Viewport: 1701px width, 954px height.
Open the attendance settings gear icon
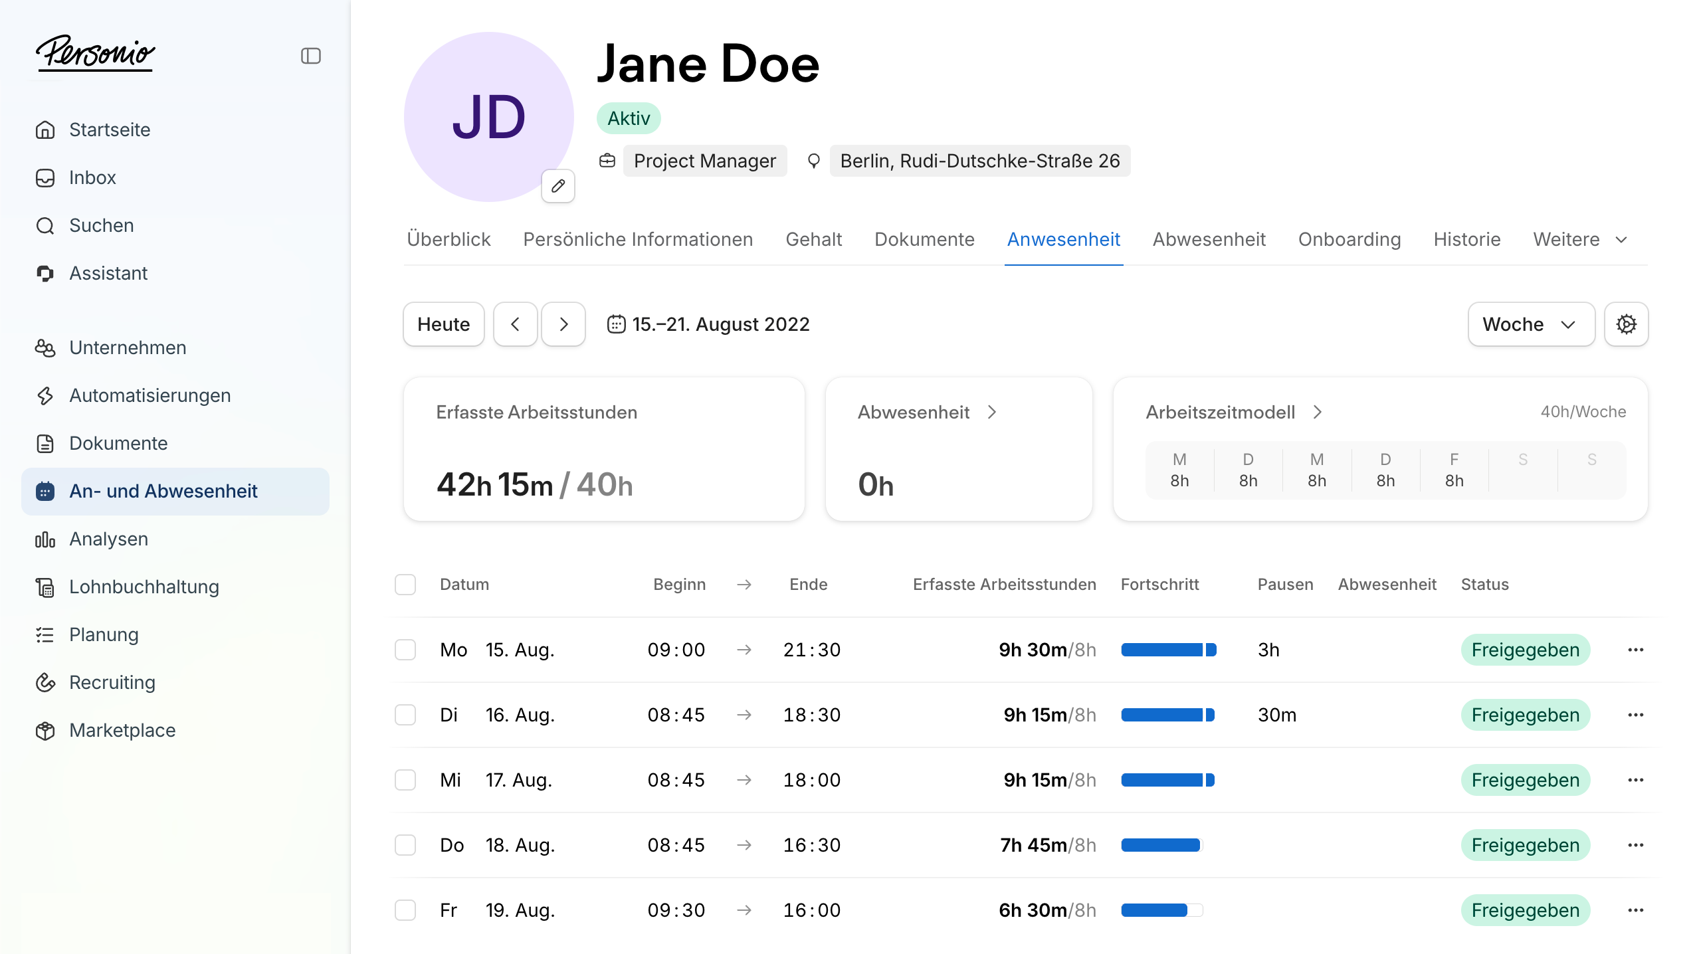pyautogui.click(x=1626, y=324)
